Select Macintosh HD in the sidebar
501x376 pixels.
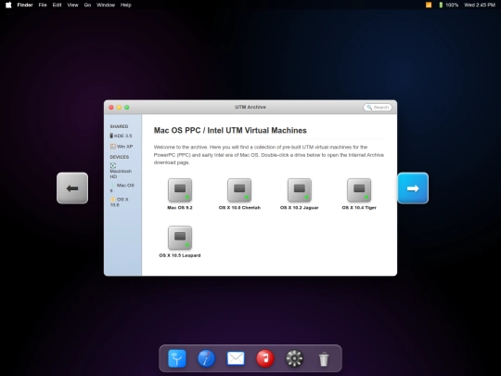tap(121, 171)
